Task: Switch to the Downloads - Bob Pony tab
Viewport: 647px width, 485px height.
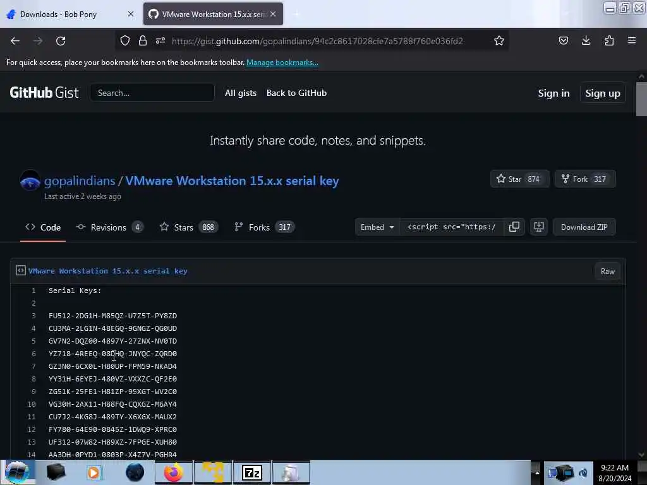Action: pyautogui.click(x=70, y=14)
